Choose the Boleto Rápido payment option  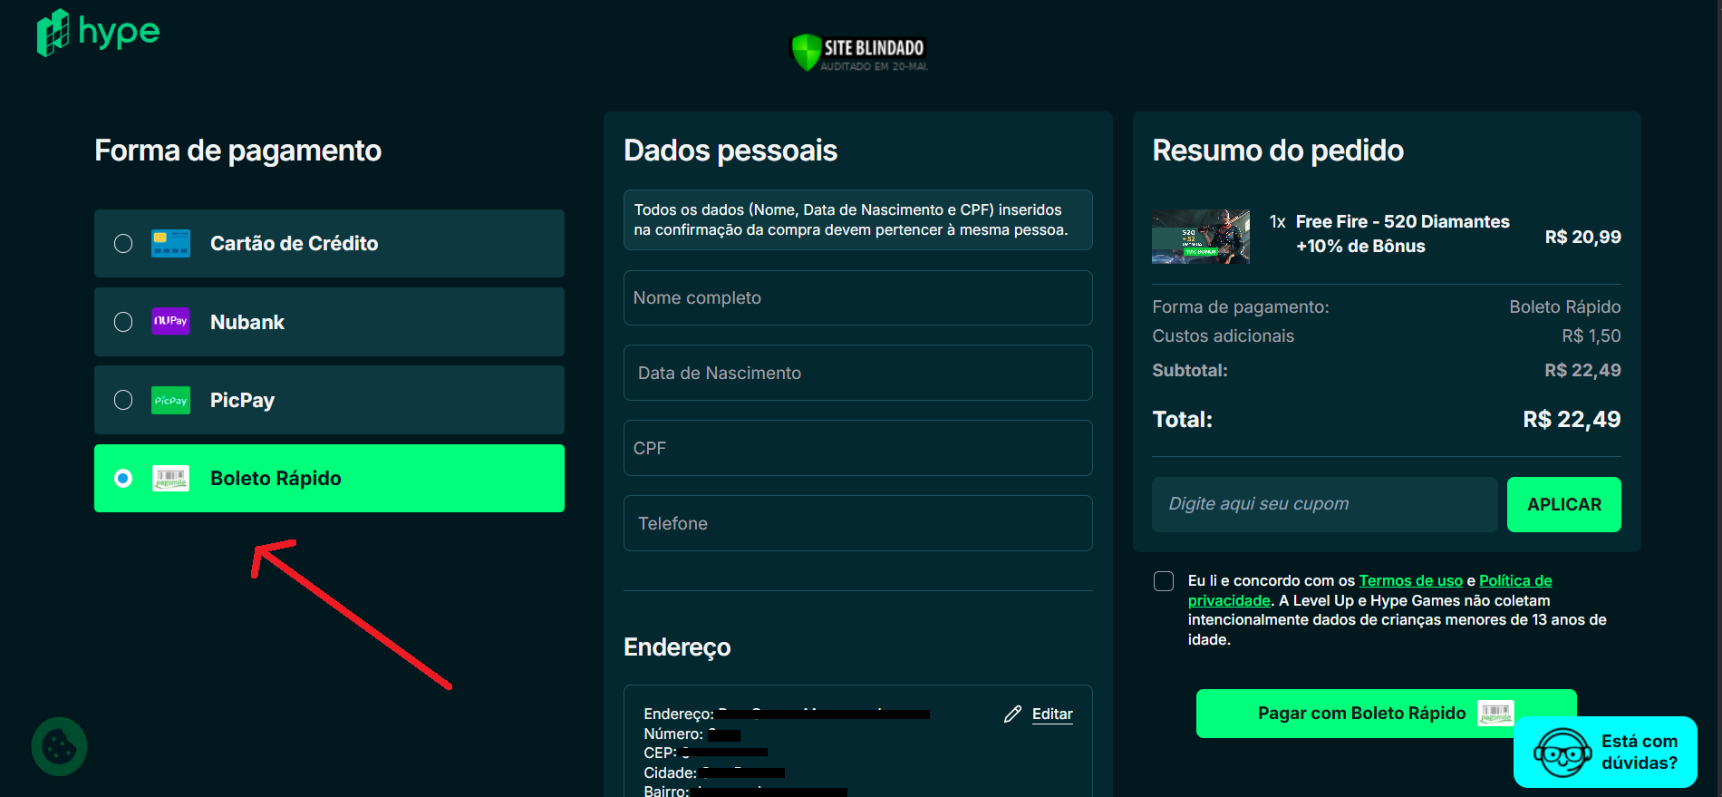coord(329,478)
